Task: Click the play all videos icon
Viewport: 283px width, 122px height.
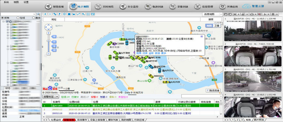Action: tap(265, 14)
